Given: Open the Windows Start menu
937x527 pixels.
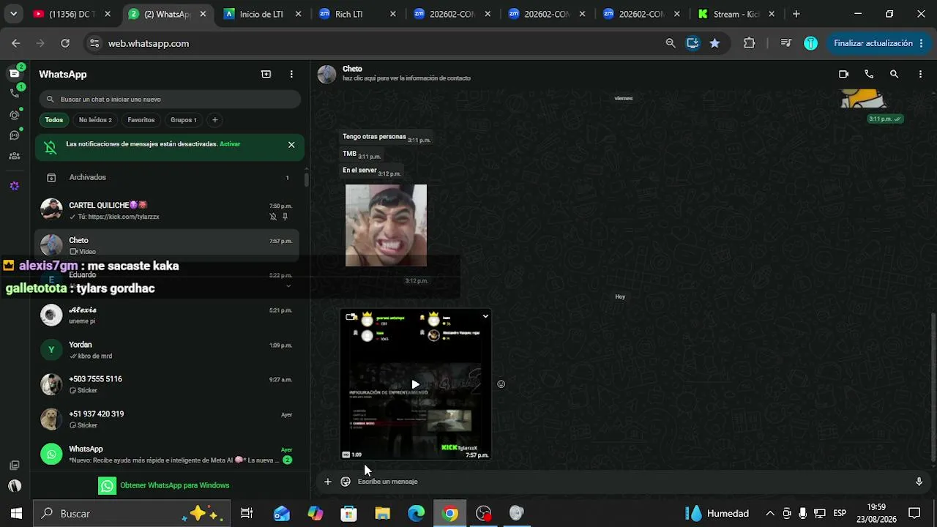Looking at the screenshot, I should [x=16, y=513].
